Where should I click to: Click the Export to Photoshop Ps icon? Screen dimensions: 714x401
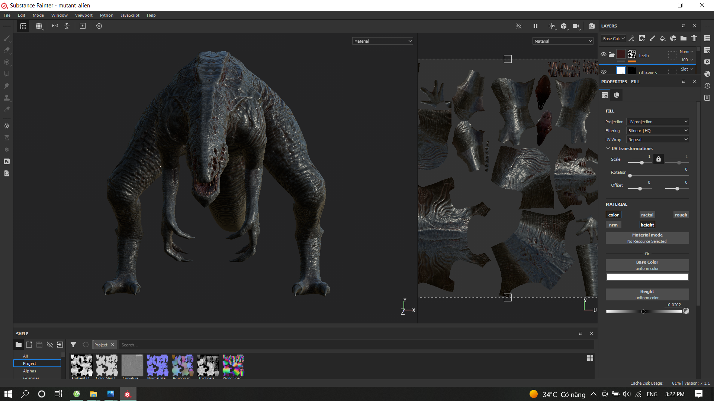coord(7,162)
